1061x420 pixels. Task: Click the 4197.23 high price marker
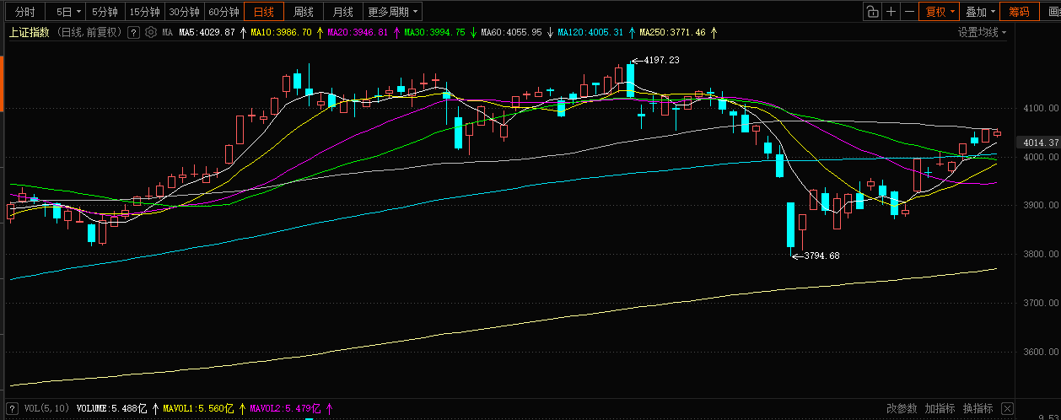660,60
